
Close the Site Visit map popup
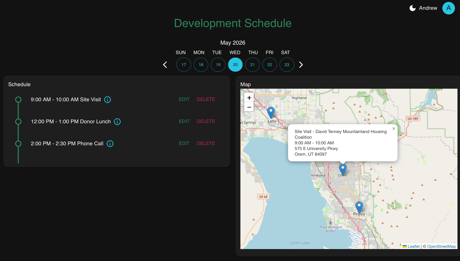pos(394,129)
